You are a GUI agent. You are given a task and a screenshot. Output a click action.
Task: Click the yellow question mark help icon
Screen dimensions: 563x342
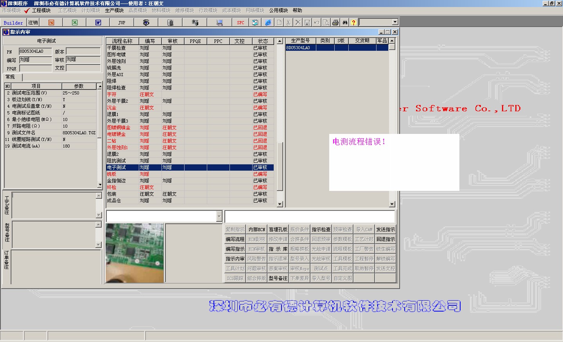pos(354,23)
